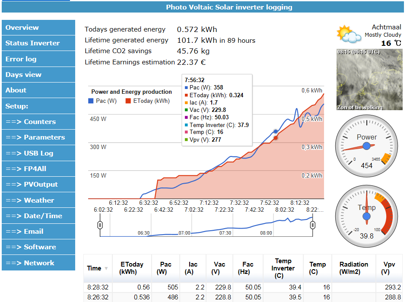Open Network setup page
The image size is (410, 302).
point(38,263)
